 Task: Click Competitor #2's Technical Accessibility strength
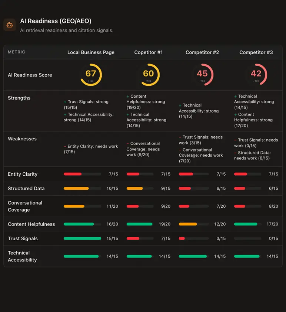199,111
